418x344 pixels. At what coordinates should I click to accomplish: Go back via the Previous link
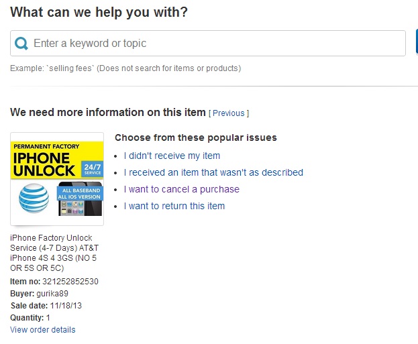pyautogui.click(x=229, y=113)
